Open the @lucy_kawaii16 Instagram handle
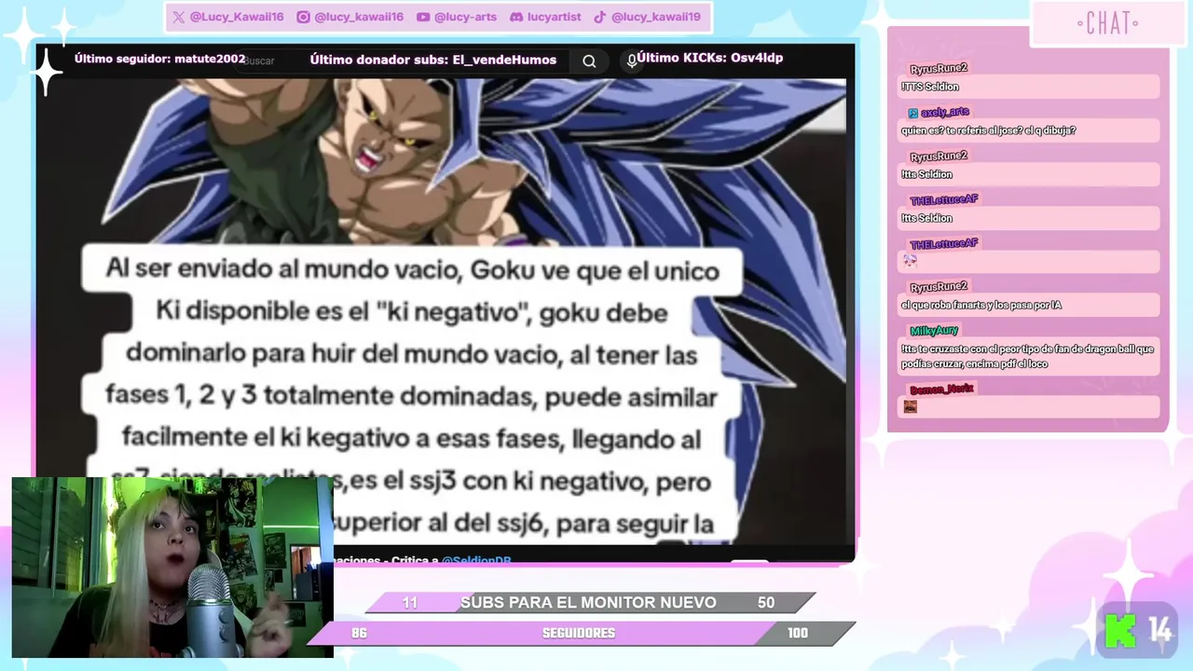The image size is (1193, 671). pyautogui.click(x=359, y=17)
